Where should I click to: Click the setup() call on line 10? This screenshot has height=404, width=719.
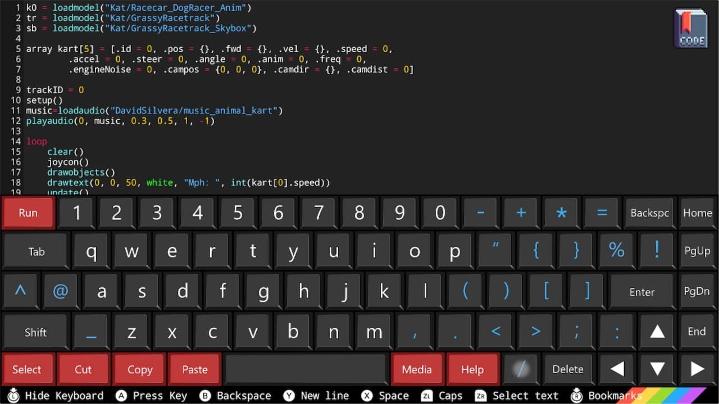44,100
